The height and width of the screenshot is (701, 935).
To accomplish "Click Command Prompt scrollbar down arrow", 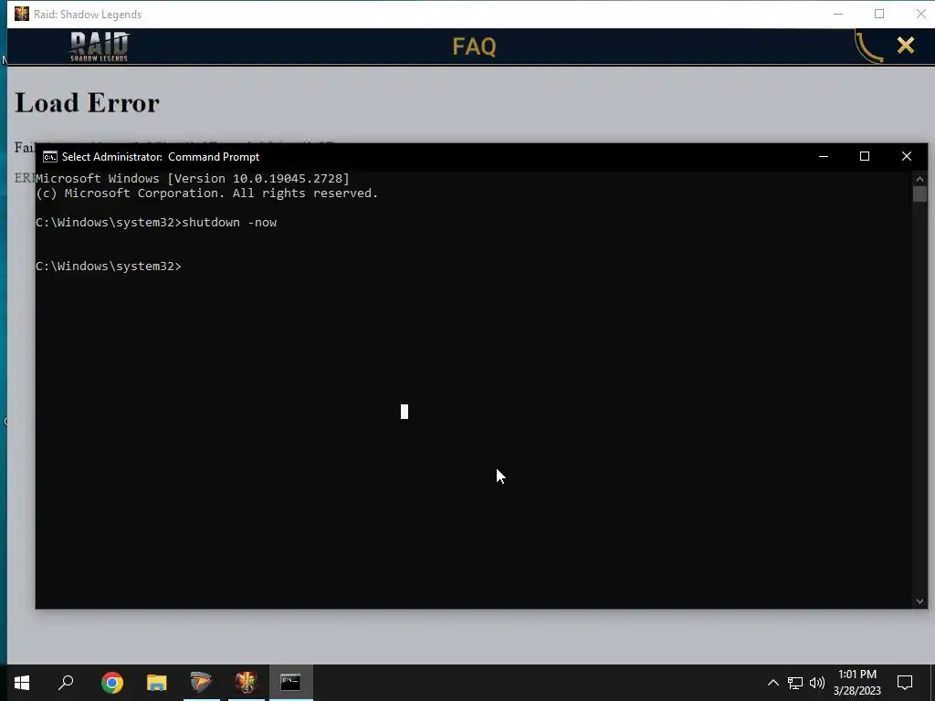I will click(x=919, y=602).
